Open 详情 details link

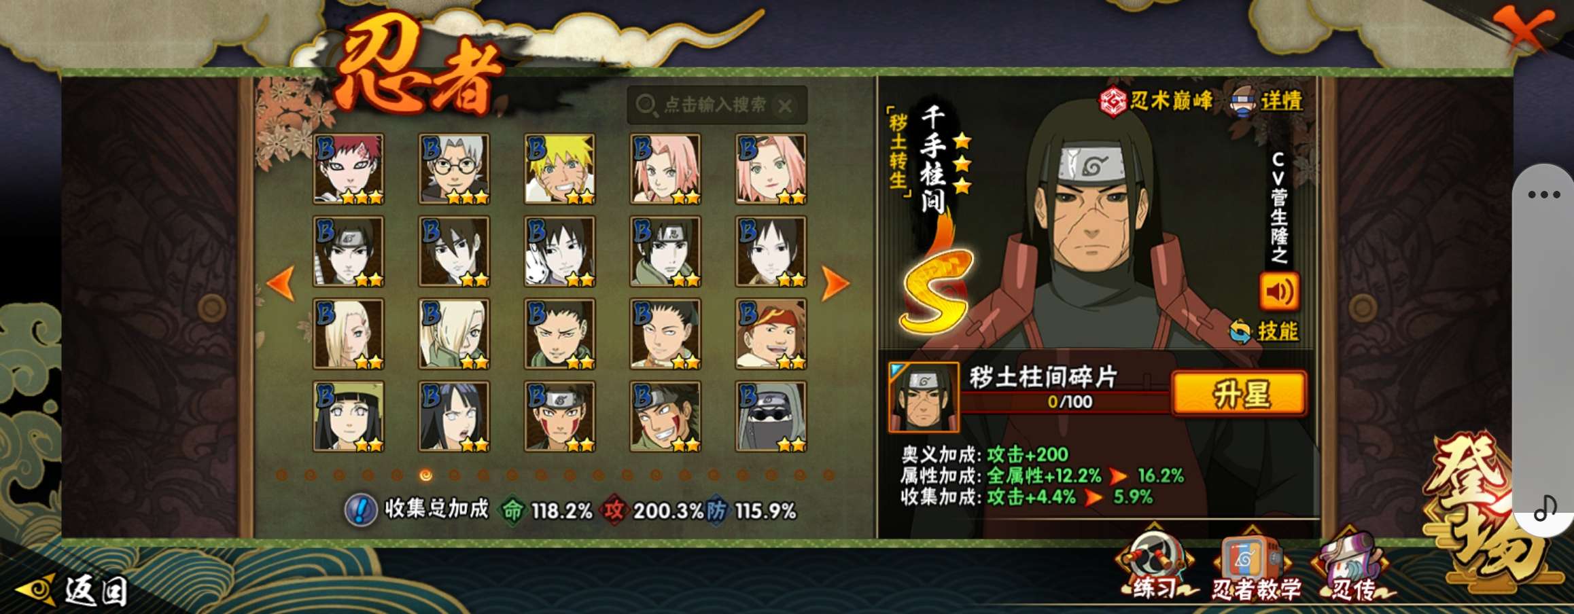point(1267,101)
